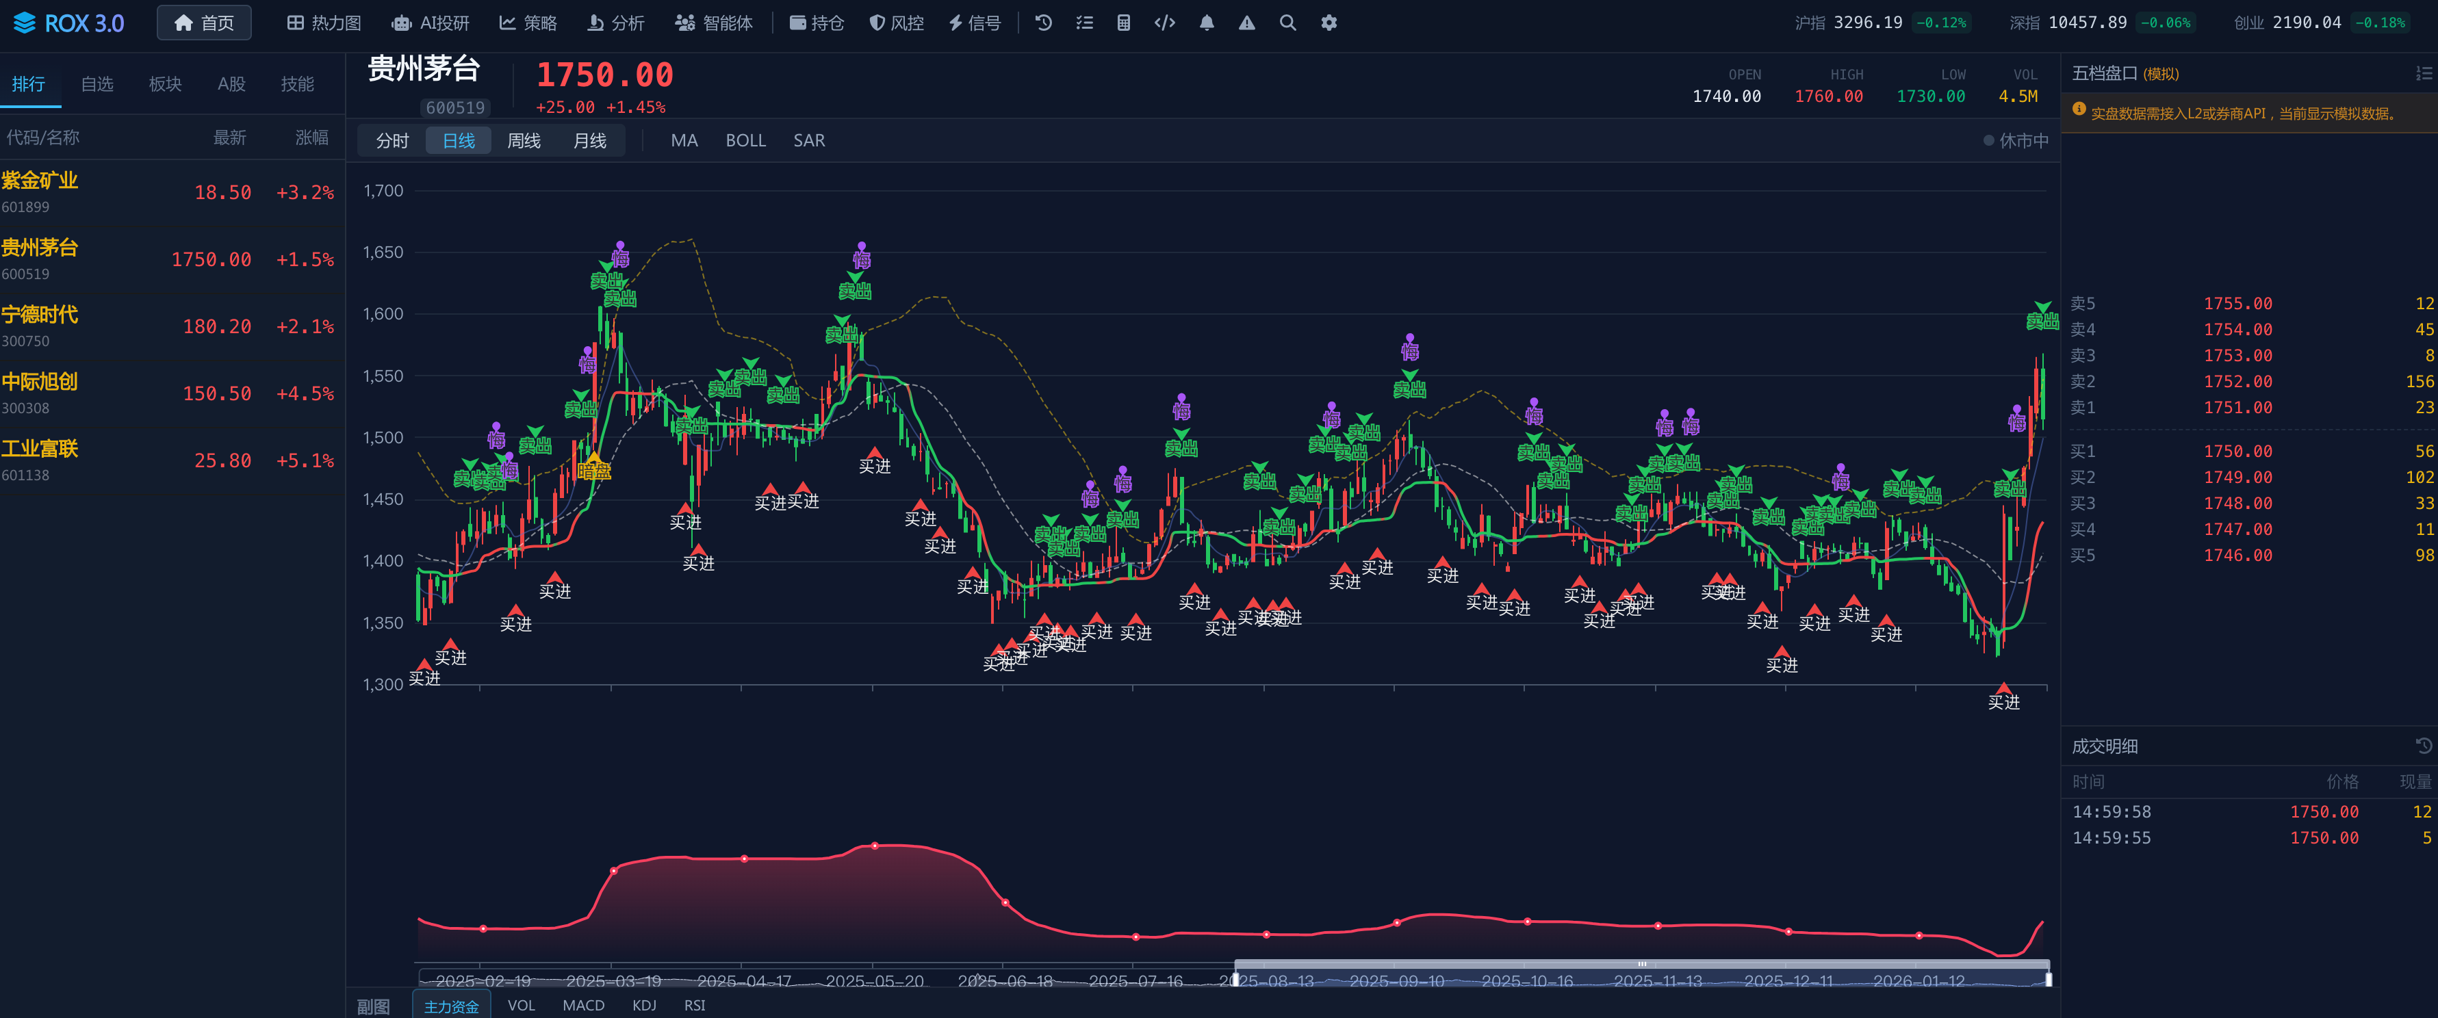
Task: Open the task checklist icon
Action: (1085, 23)
